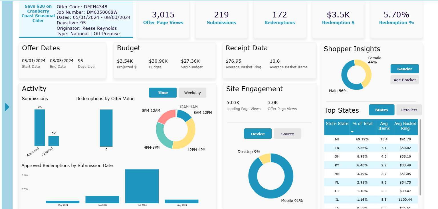The width and height of the screenshot is (438, 209).
Task: Click the Redemption $ card
Action: [x=338, y=19]
